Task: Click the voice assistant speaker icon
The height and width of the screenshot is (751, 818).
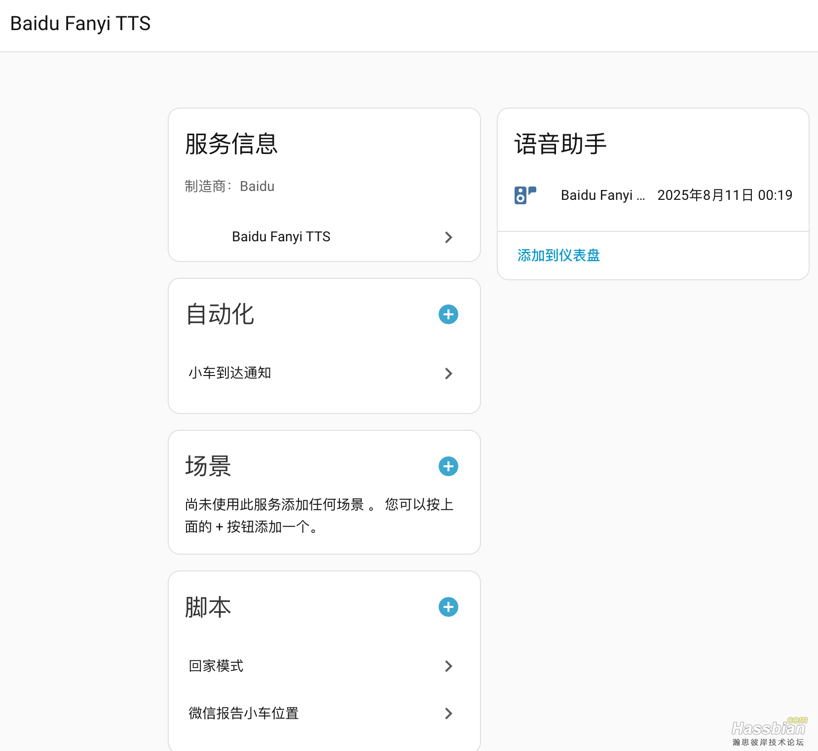Action: click(525, 195)
